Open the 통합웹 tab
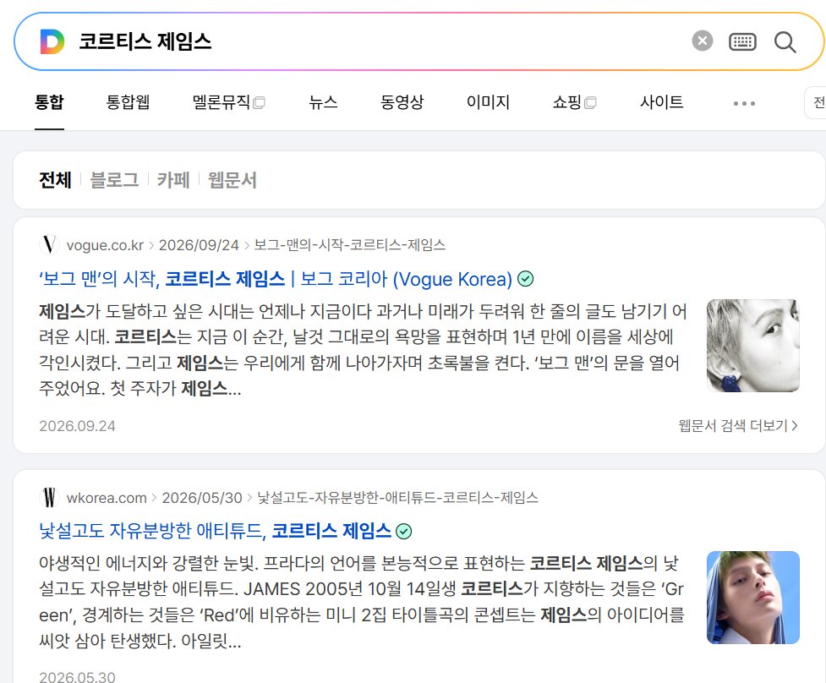Viewport: 826px width, 683px height. click(x=128, y=101)
